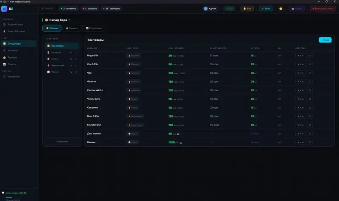339x201 pixels.
Task: Edit the Burn 0.25л product row
Action: click(x=300, y=116)
